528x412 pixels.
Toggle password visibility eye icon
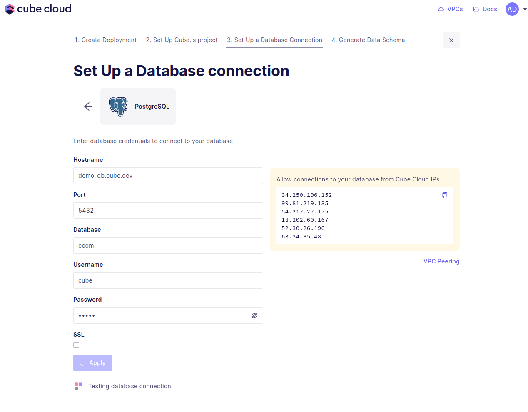pyautogui.click(x=254, y=315)
